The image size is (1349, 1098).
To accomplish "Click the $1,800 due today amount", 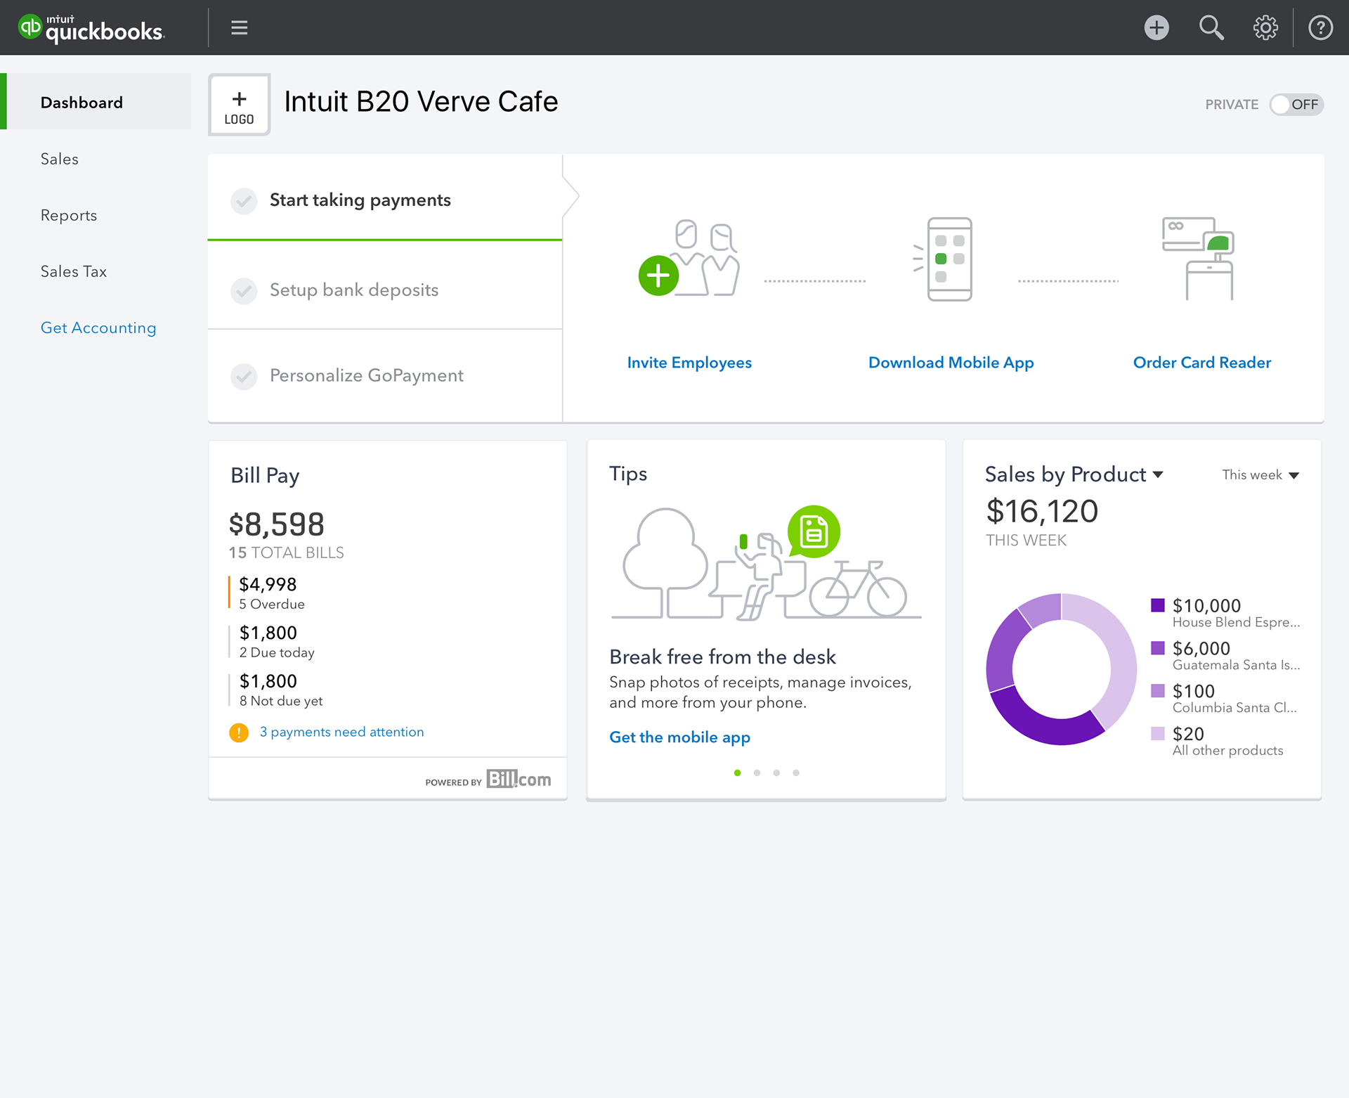I will pyautogui.click(x=268, y=633).
